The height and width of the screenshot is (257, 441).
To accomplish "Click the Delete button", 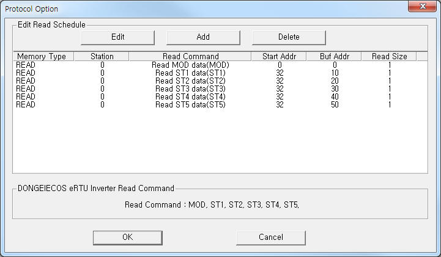I will pyautogui.click(x=289, y=37).
